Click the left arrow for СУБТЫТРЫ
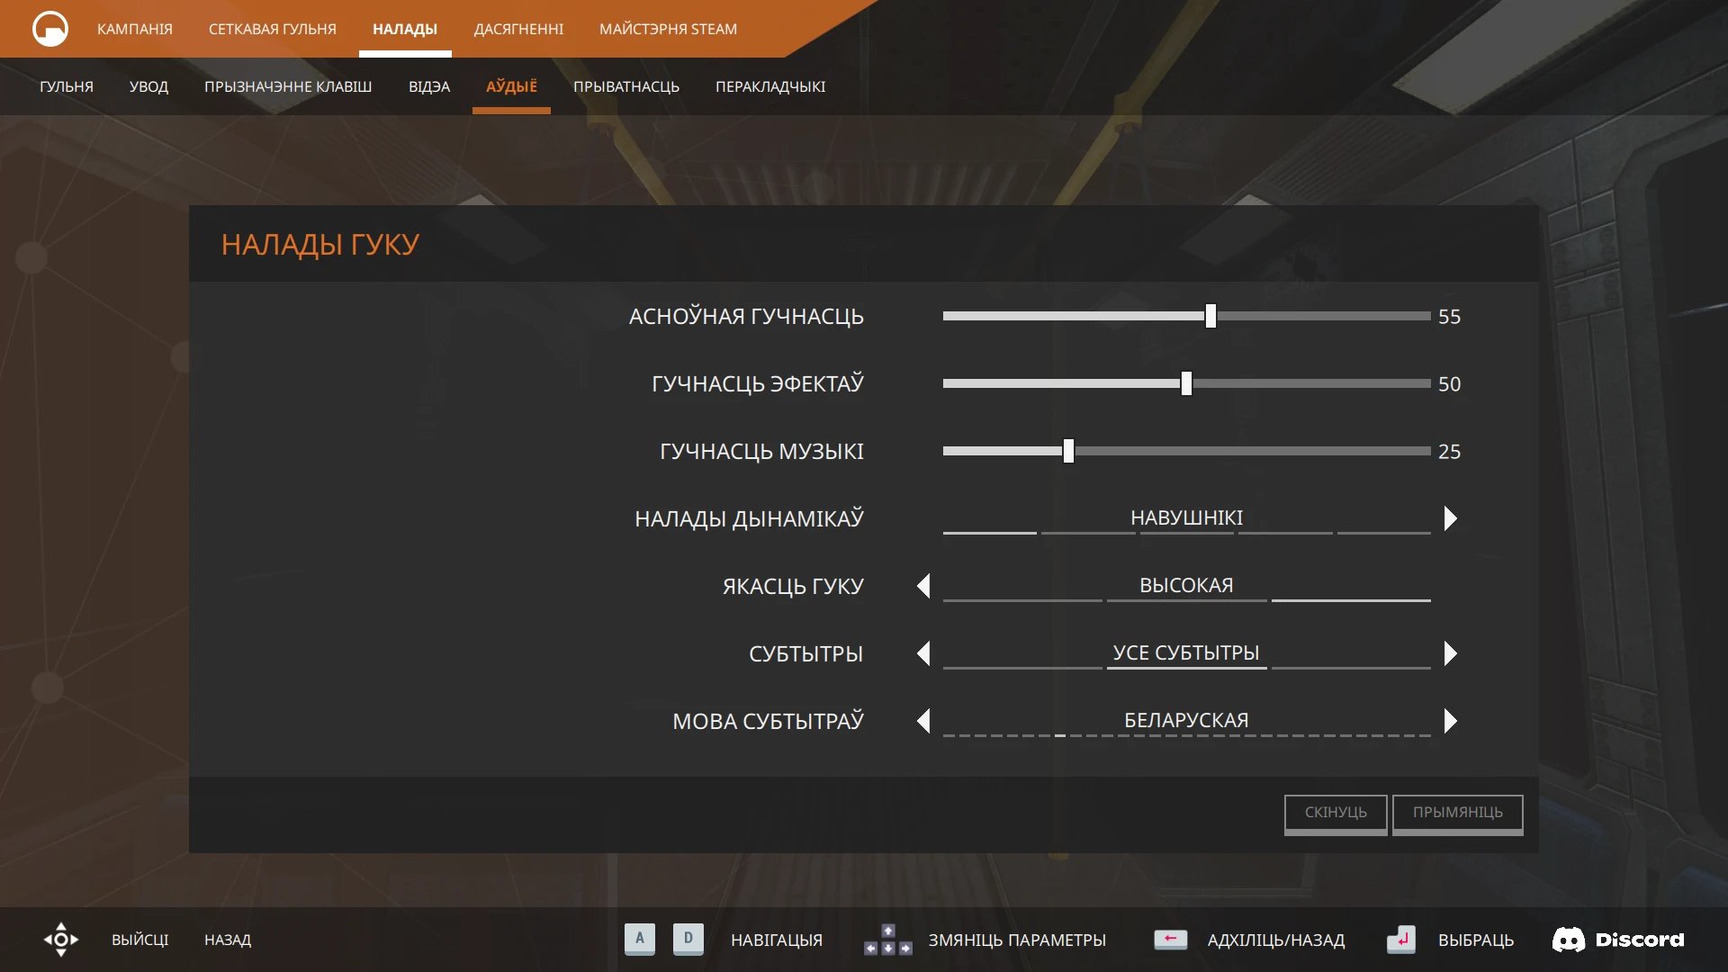 (923, 653)
